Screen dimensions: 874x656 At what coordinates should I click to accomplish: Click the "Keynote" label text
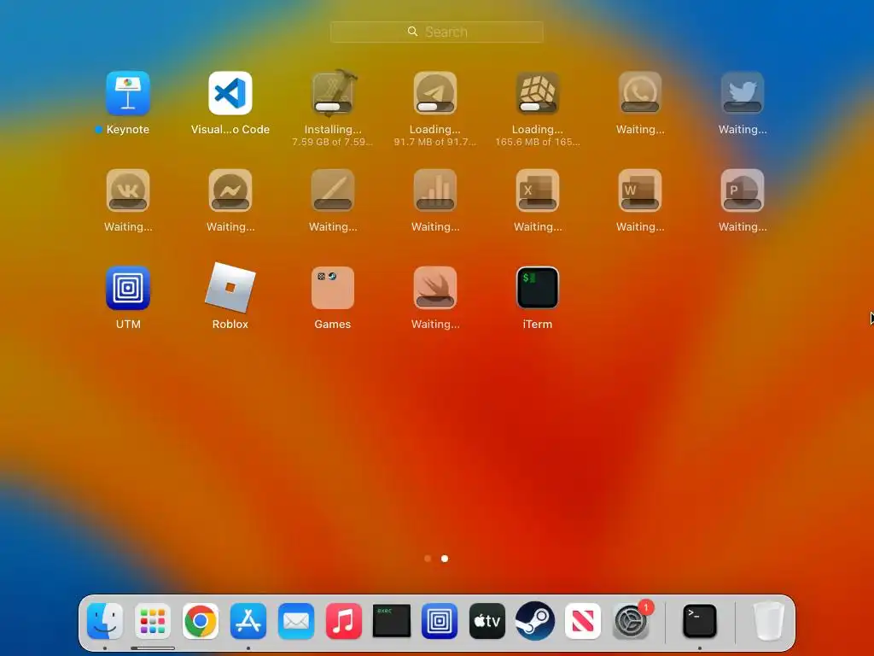click(128, 130)
